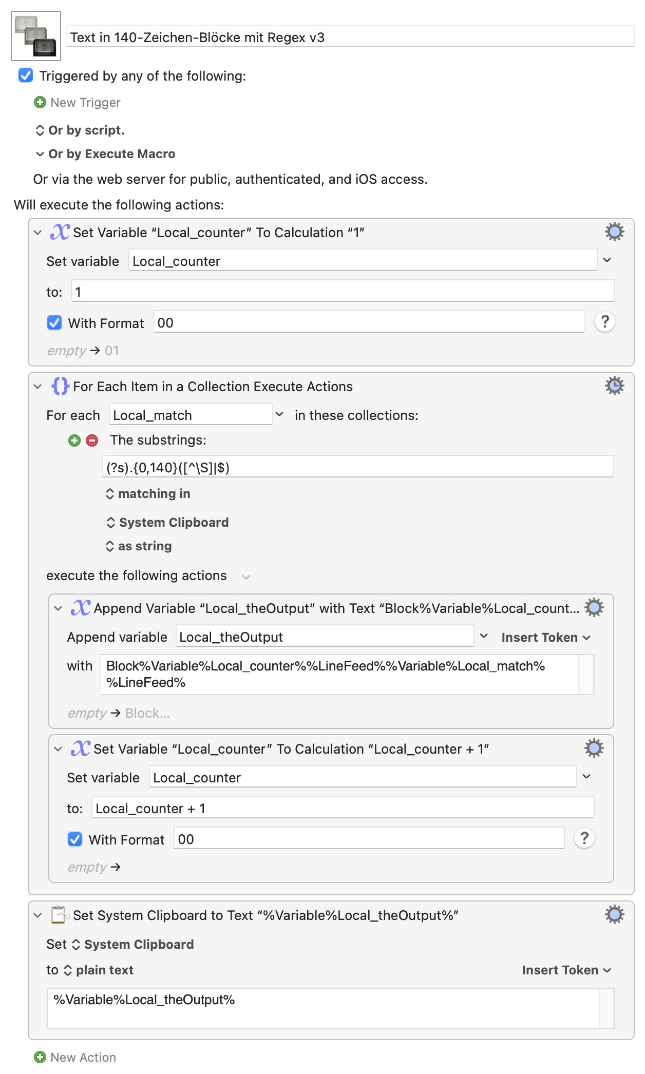Click the green New Action plus icon

(40, 1057)
